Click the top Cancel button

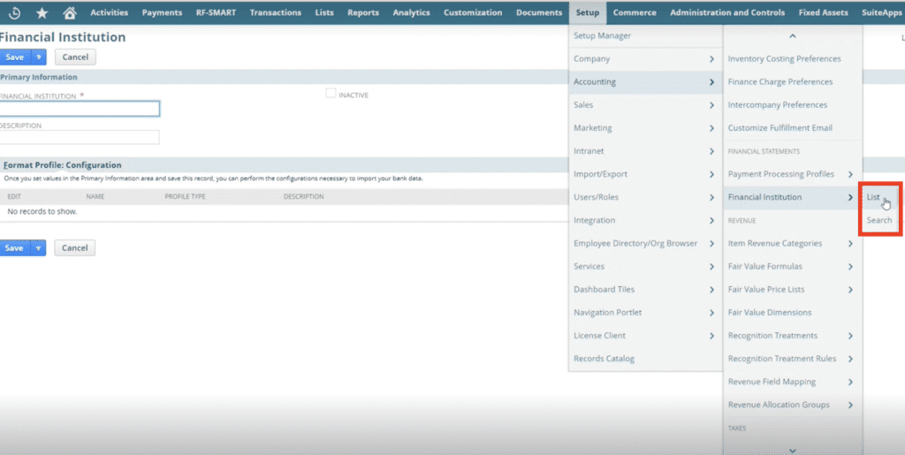pos(75,57)
